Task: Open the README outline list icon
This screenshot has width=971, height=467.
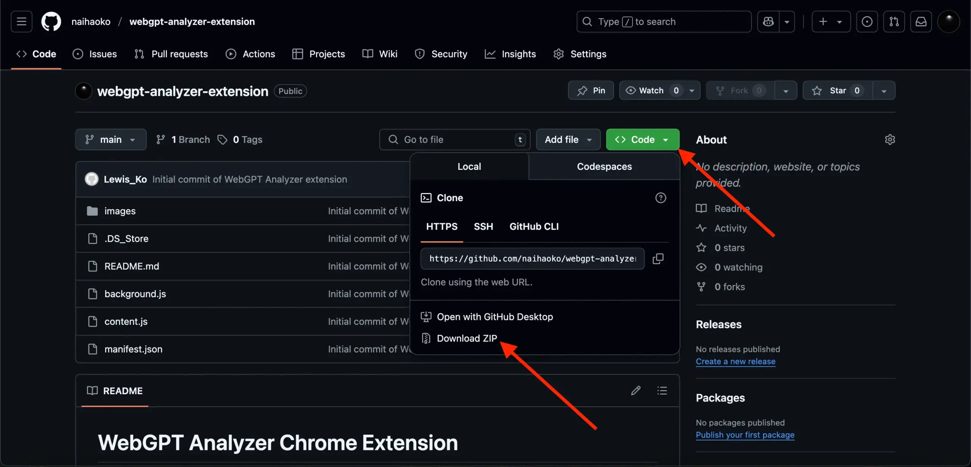Action: 662,390
